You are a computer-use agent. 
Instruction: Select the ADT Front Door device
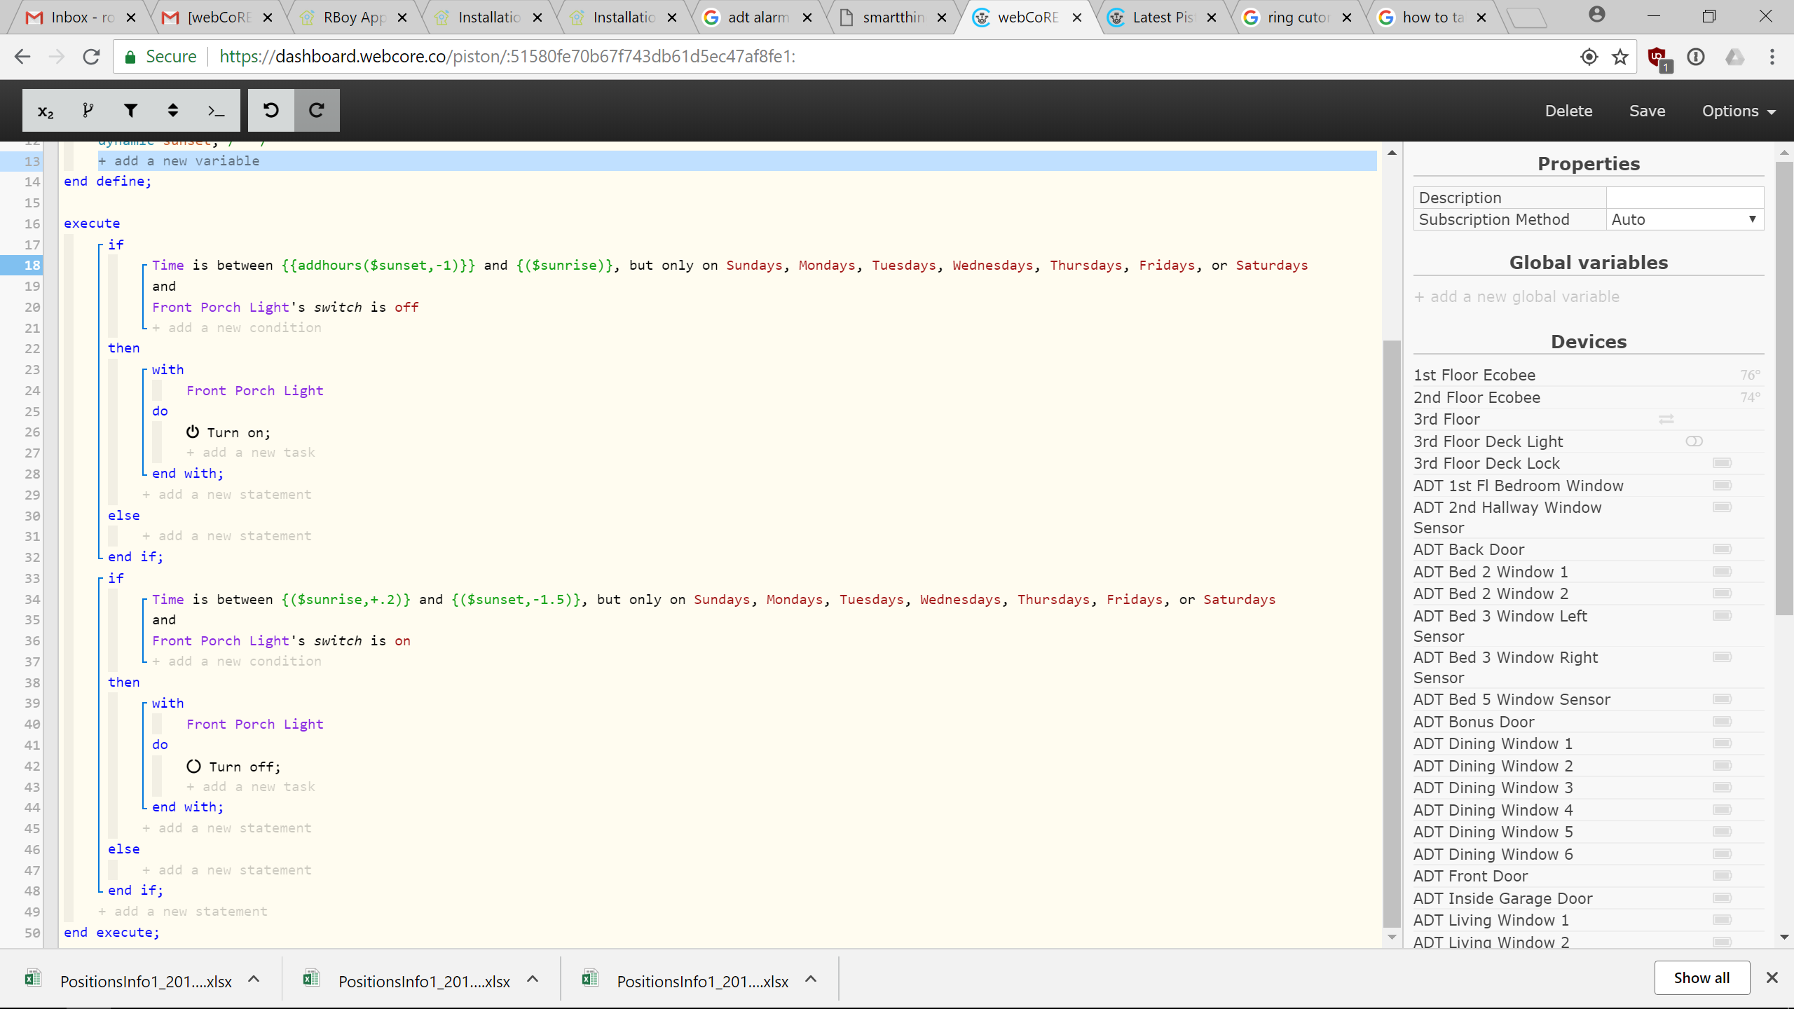(1471, 876)
